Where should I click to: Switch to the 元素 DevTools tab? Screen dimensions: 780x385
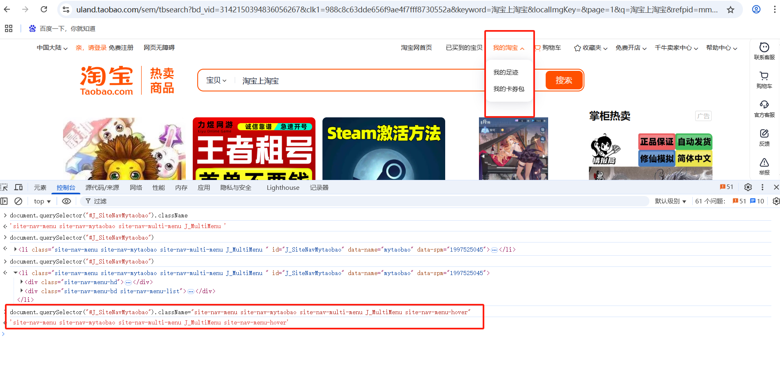[x=40, y=188]
